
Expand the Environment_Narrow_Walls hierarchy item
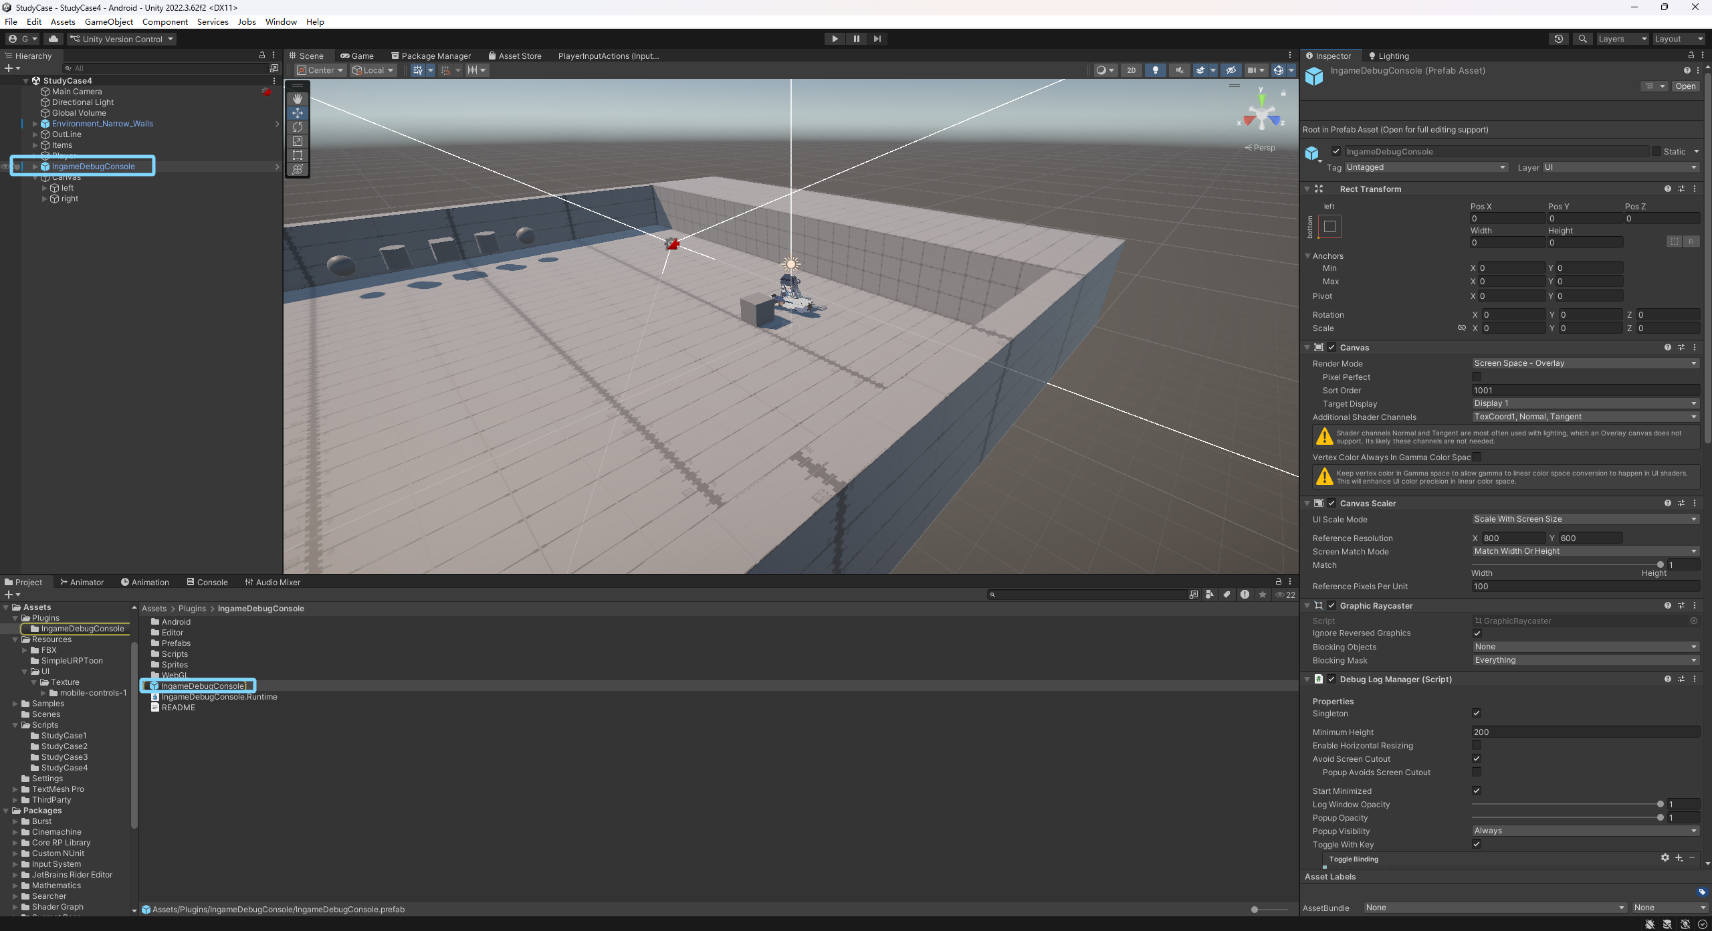click(x=35, y=124)
